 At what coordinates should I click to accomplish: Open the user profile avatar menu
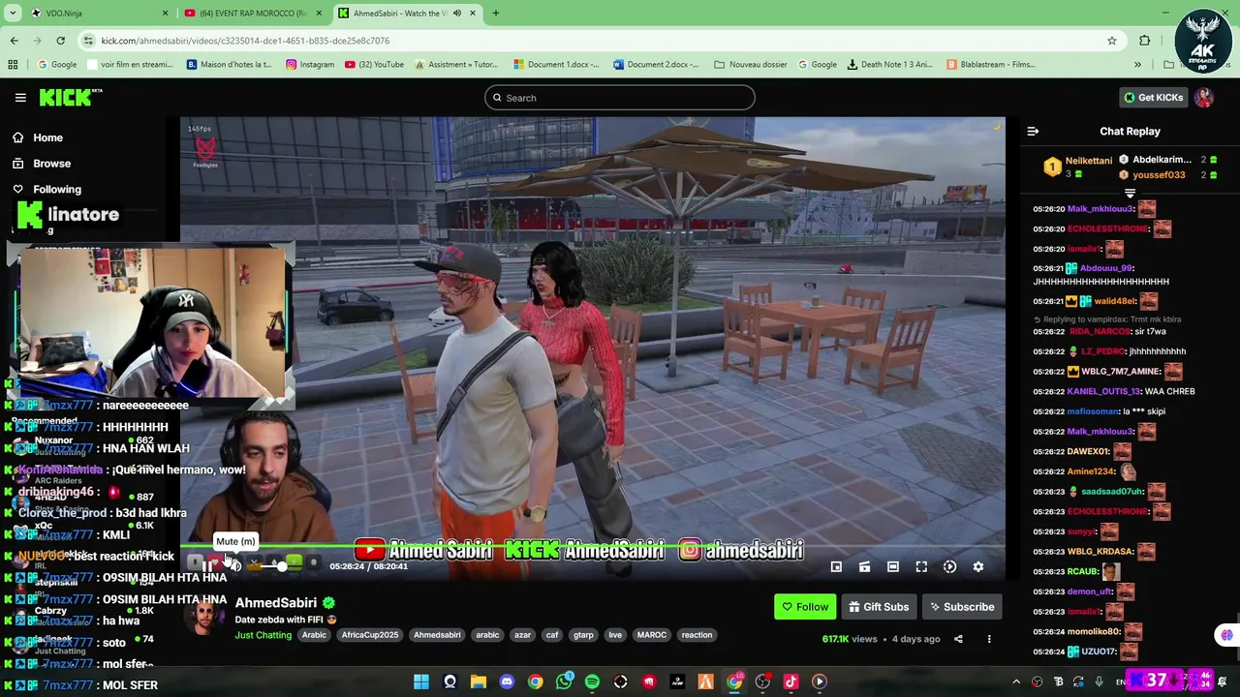point(1204,98)
